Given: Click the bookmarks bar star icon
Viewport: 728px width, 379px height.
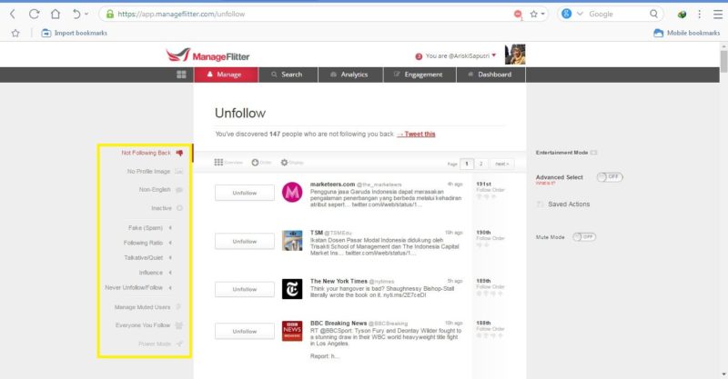Looking at the screenshot, I should click(15, 33).
